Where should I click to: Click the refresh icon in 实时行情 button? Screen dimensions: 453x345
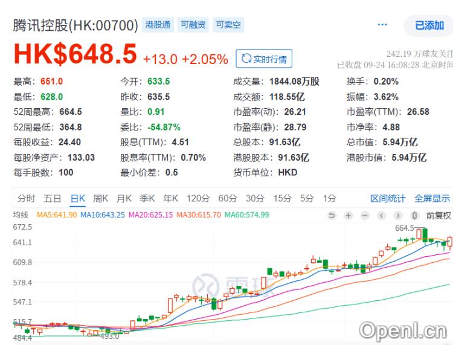pos(246,59)
